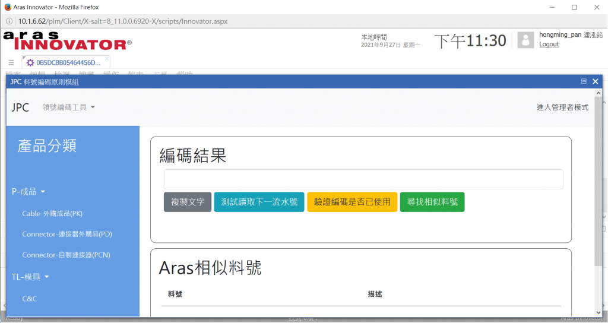
Task: Collapse the TL-模具 category
Action: [31, 277]
